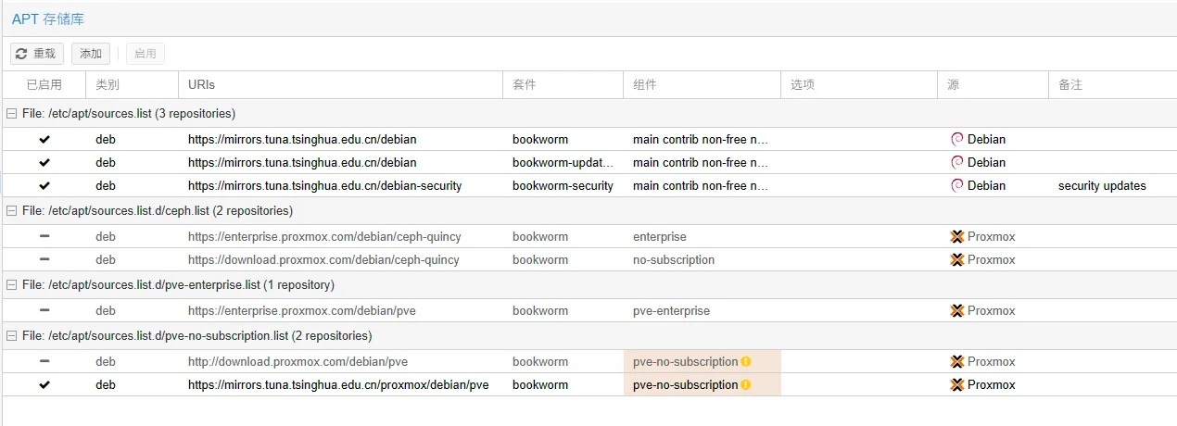Image resolution: width=1177 pixels, height=426 pixels.
Task: Click the reload icon in 重载 button
Action: (21, 54)
